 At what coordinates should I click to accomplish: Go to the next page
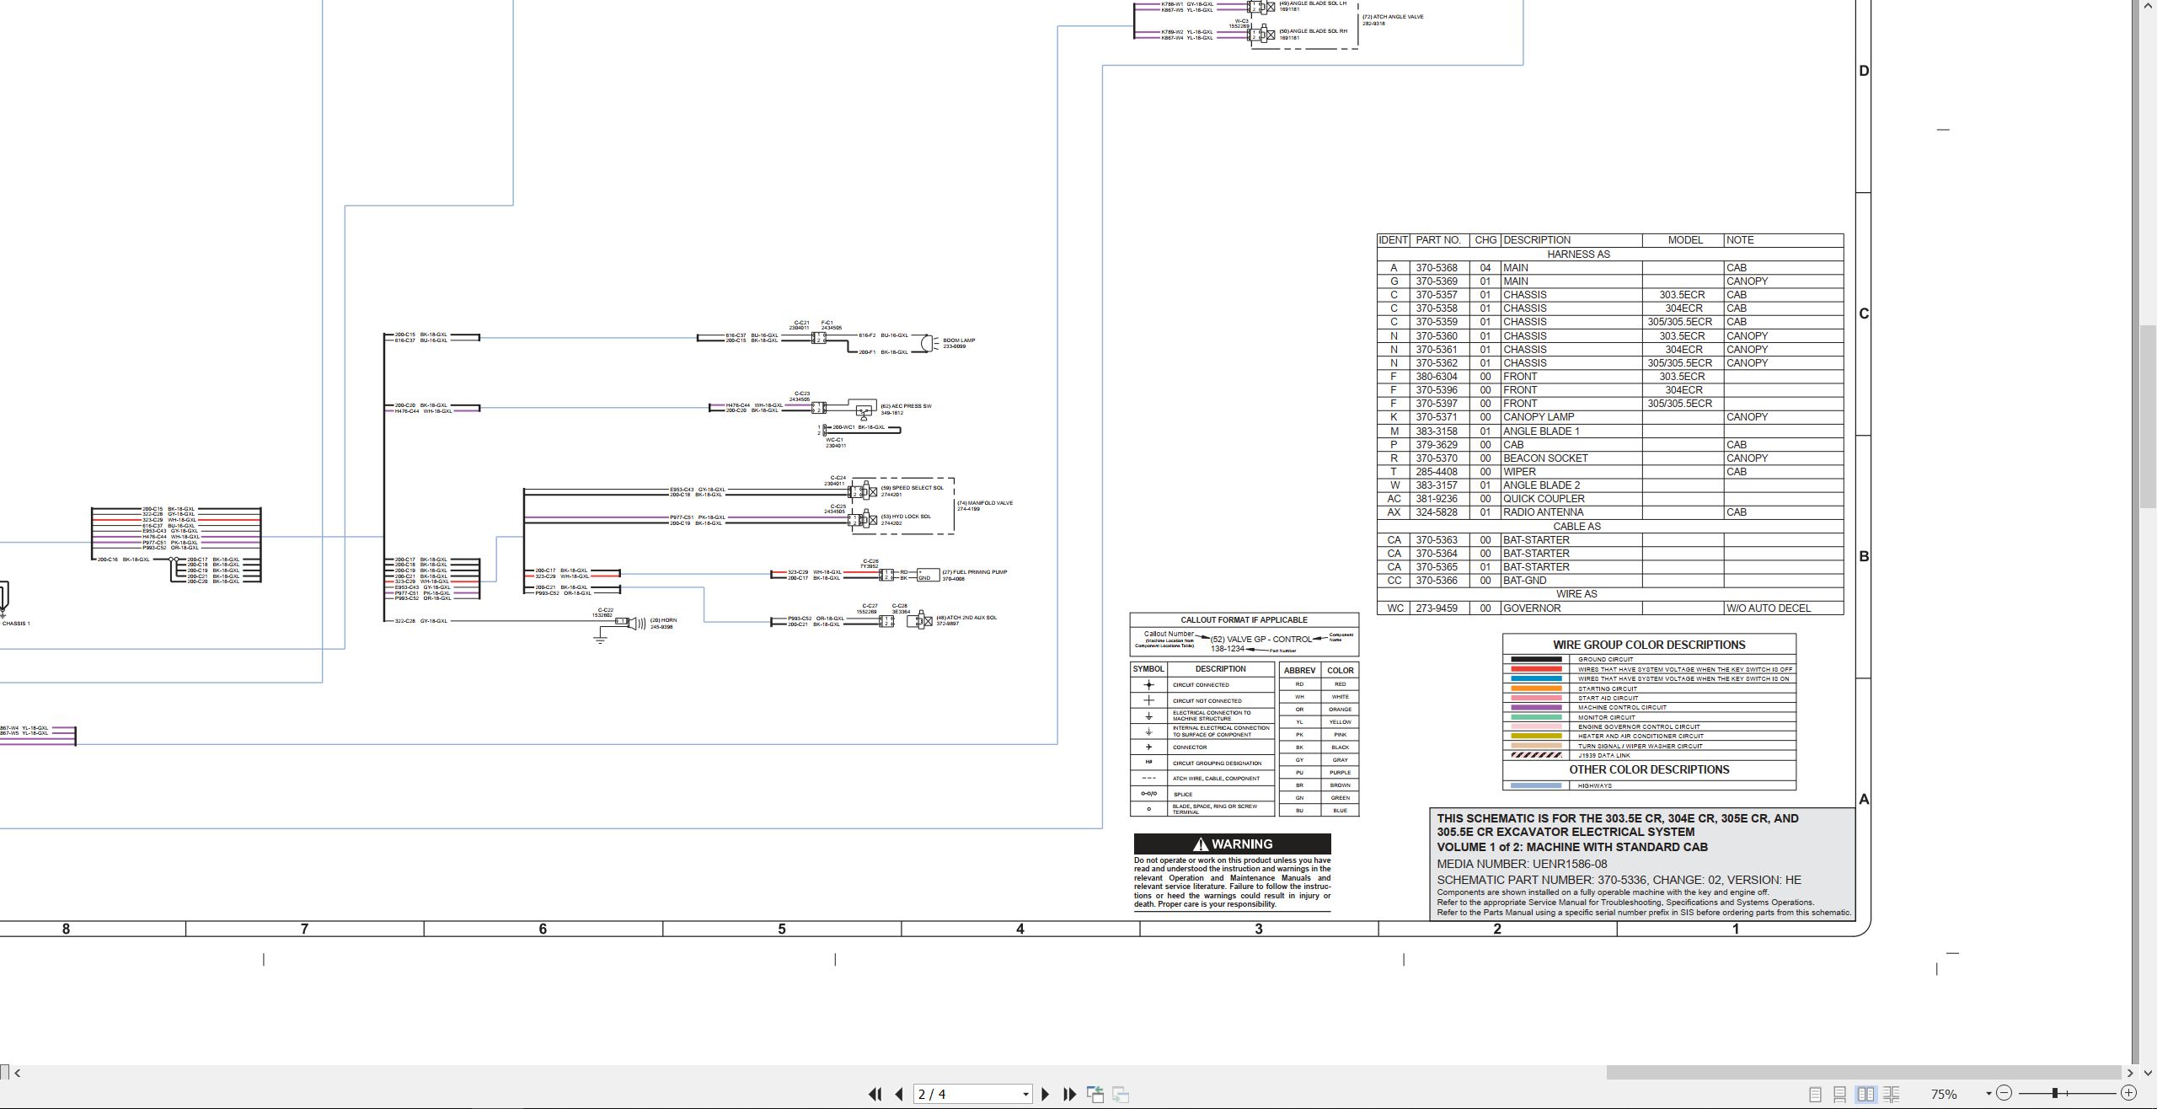(x=1046, y=1094)
